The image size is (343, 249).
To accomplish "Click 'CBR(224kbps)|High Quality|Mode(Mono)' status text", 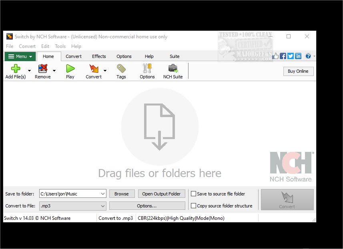I will 181,218.
